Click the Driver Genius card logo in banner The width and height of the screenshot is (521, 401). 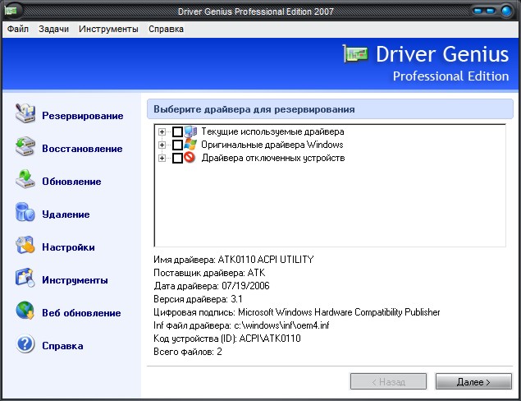click(x=355, y=53)
